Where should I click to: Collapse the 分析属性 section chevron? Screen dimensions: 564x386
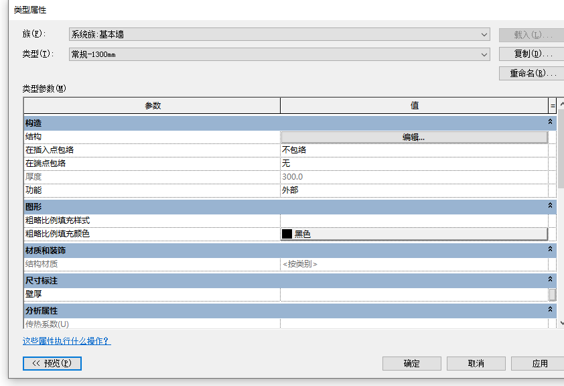tap(550, 310)
